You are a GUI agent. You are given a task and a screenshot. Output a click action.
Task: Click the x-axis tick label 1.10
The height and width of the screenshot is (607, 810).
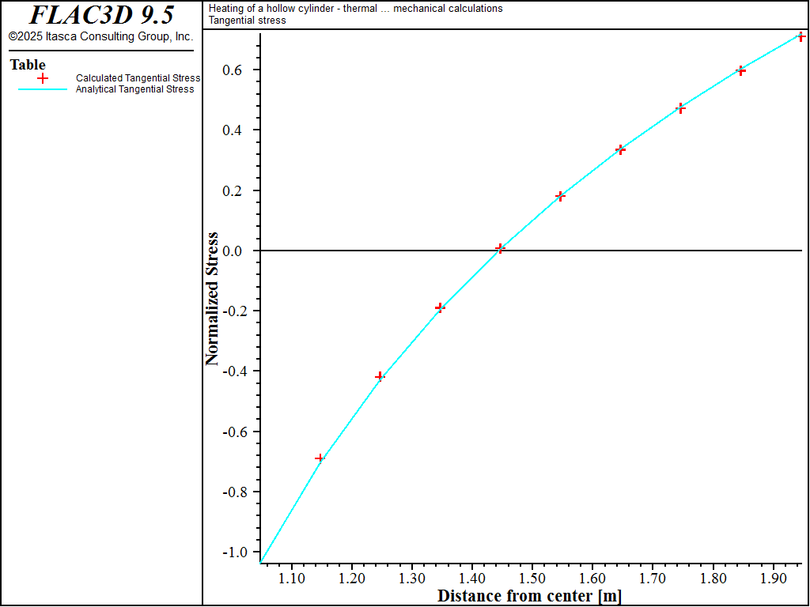pyautogui.click(x=291, y=577)
